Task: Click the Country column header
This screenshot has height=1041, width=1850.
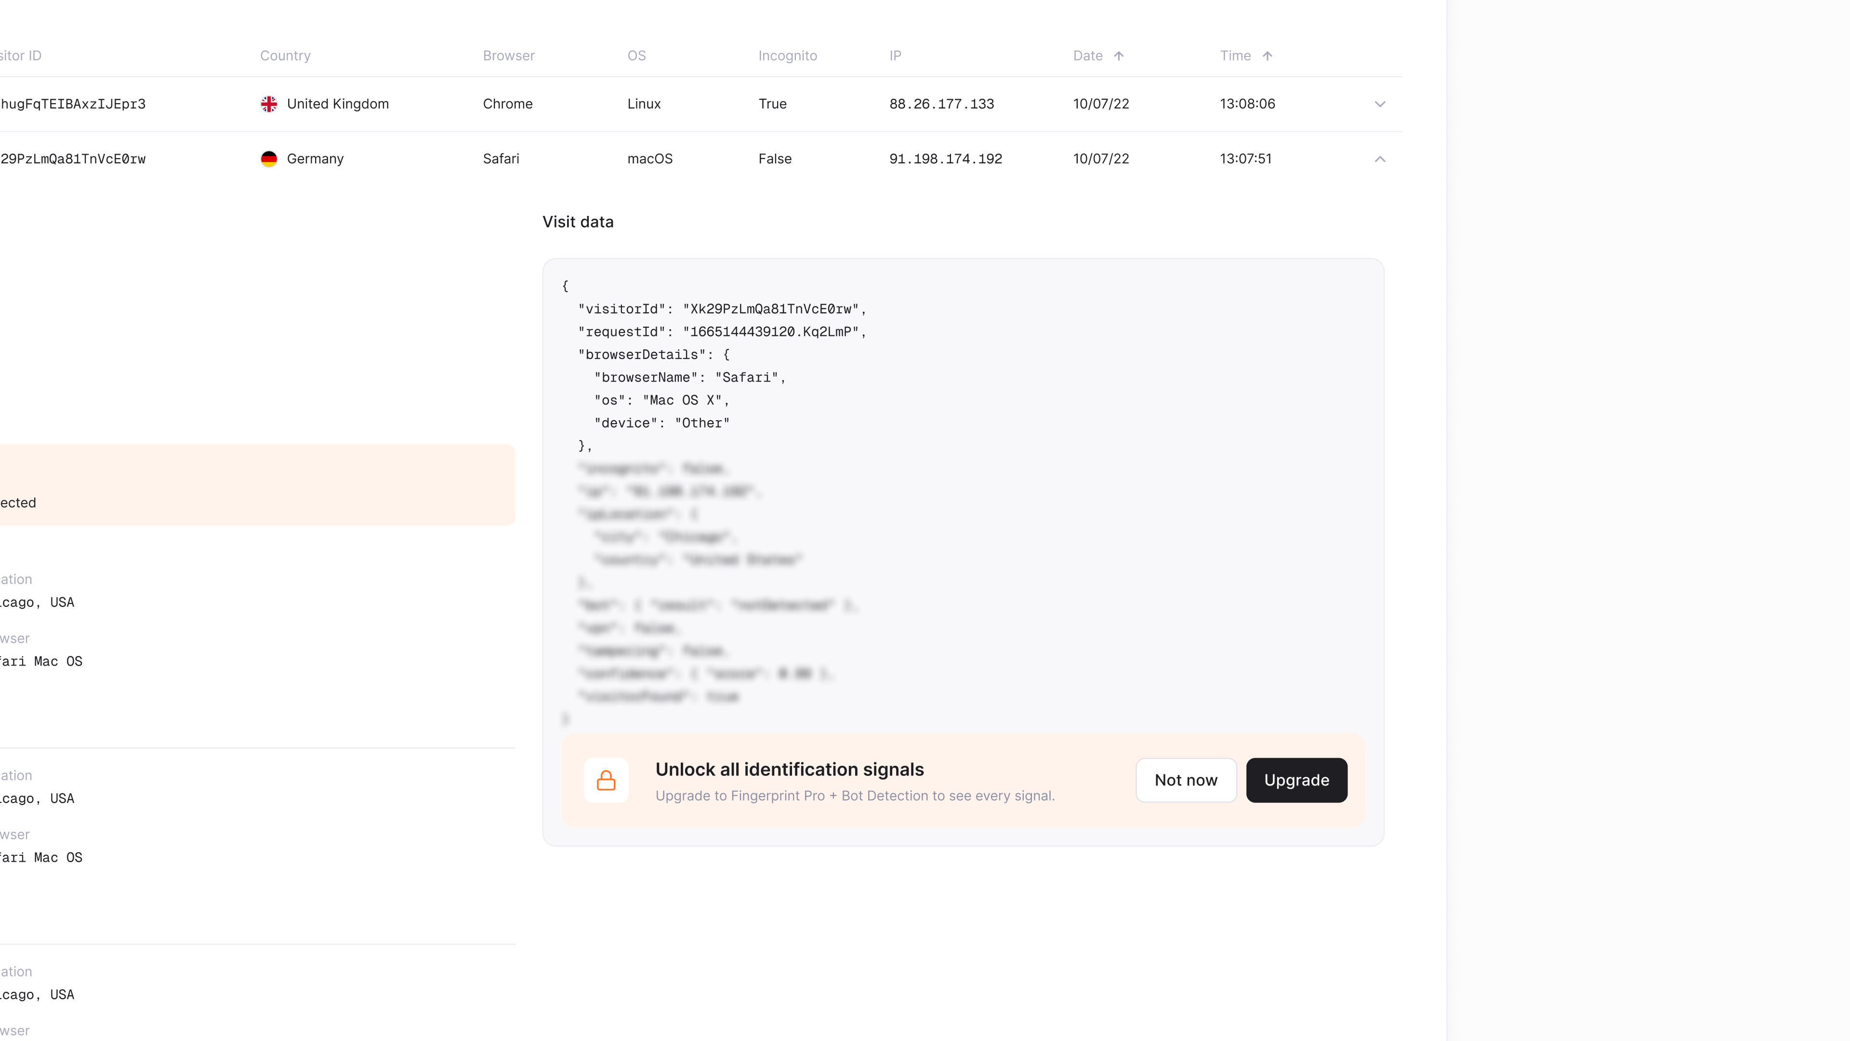Action: coord(285,55)
